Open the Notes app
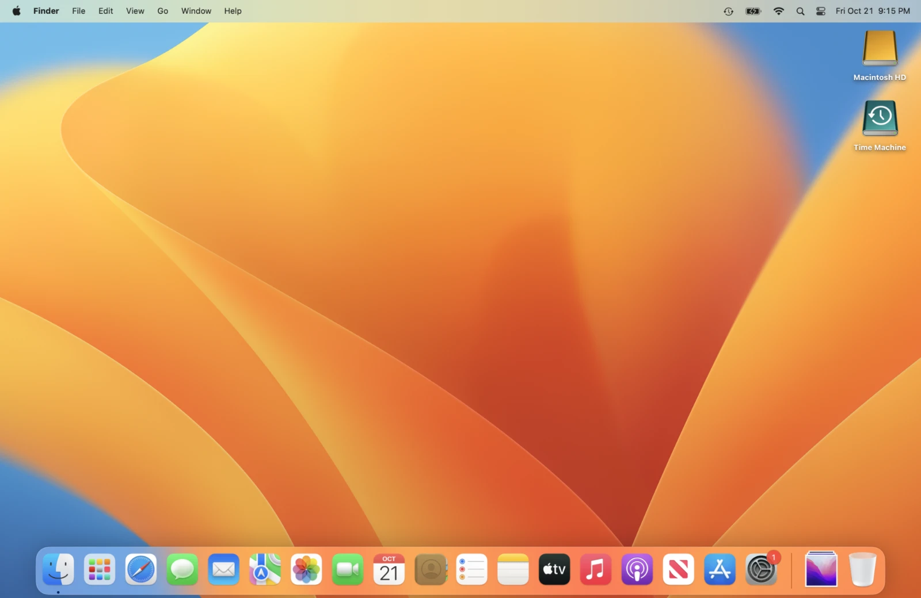The width and height of the screenshot is (921, 598). pyautogui.click(x=512, y=569)
